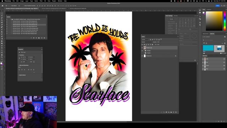Open Layers panel options menu
This screenshot has height=128, width=227.
[x=178, y=37]
